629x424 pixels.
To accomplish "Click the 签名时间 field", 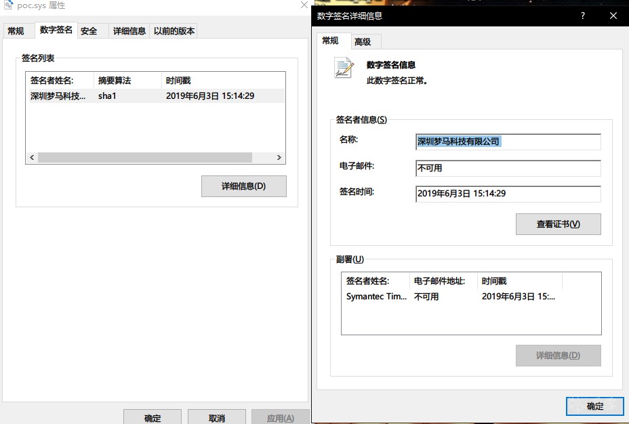I will tap(508, 194).
